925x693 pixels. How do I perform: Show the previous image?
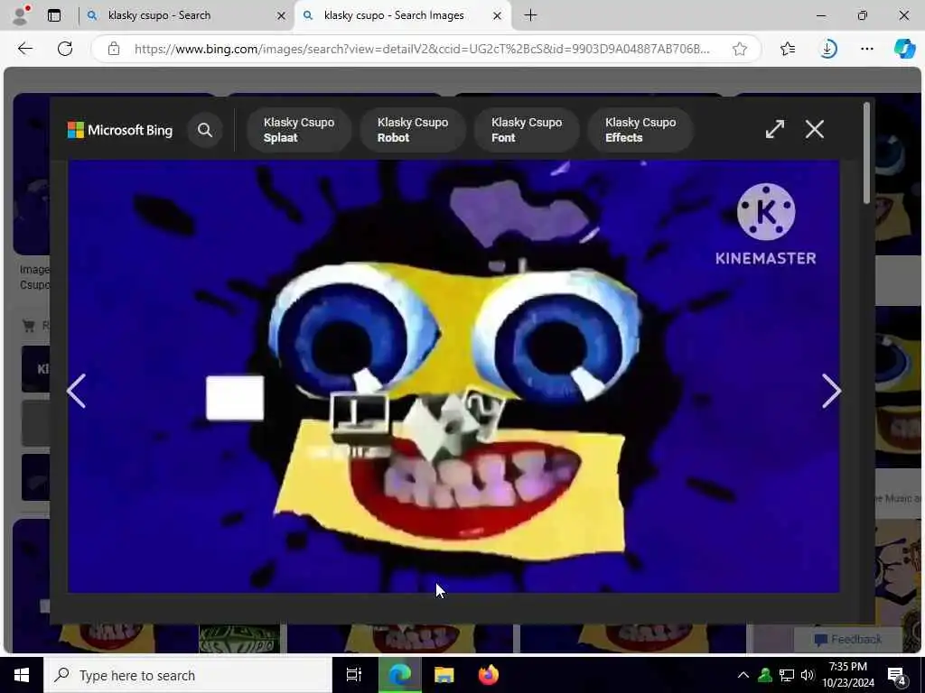pos(77,391)
